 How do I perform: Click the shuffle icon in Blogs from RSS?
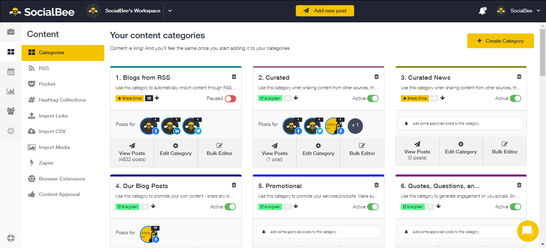(149, 98)
